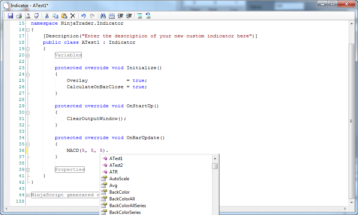Close the Indicator ATest1 window

(x=346, y=4)
